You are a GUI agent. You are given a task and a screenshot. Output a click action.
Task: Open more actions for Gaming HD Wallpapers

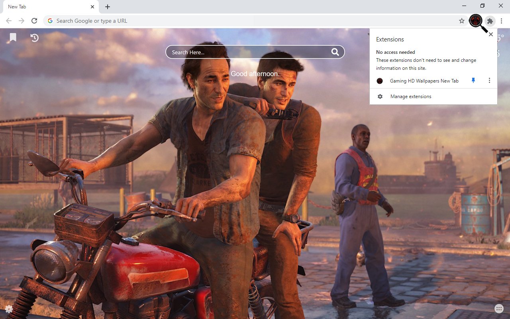489,81
